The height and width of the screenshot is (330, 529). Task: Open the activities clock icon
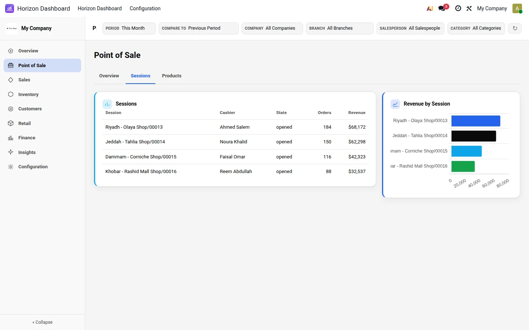tap(458, 8)
